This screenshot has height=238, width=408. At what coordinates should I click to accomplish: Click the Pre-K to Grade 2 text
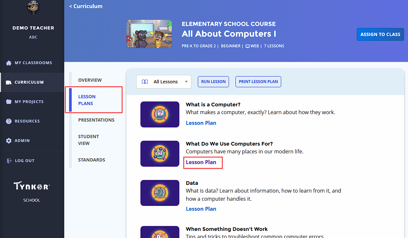coord(199,46)
